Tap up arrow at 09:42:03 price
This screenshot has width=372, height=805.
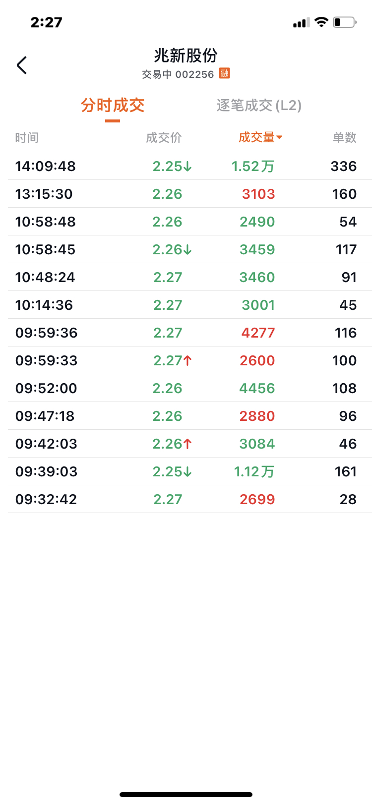click(x=187, y=444)
